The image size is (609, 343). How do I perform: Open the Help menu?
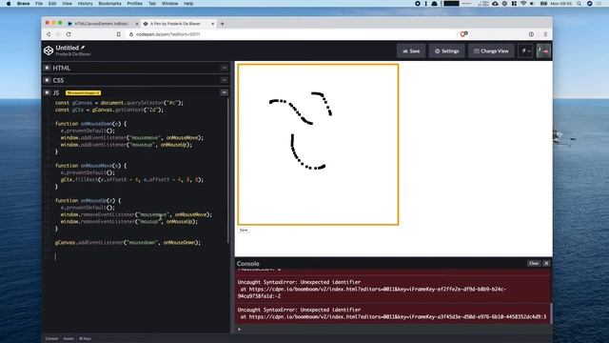pos(188,4)
